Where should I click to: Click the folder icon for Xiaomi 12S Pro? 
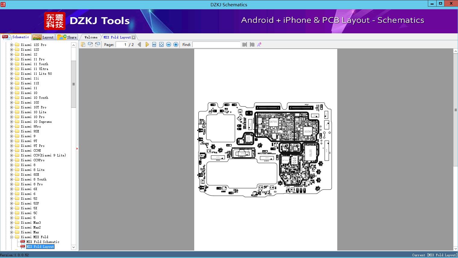tap(17, 45)
